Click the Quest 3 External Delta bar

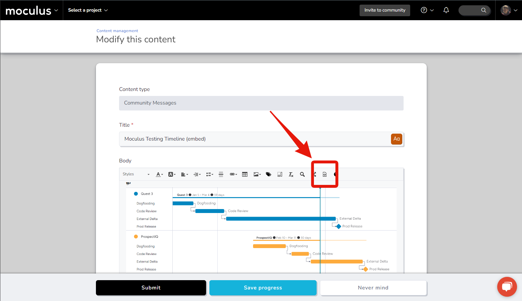coord(281,219)
